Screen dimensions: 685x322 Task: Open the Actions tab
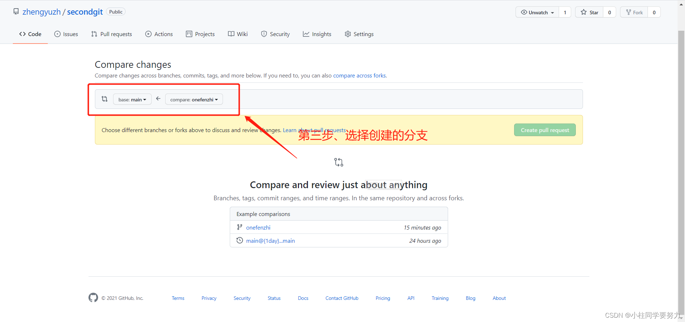coord(163,34)
